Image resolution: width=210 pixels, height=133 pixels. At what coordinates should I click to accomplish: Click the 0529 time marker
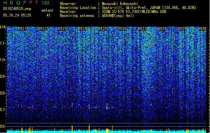(x=182, y=29)
